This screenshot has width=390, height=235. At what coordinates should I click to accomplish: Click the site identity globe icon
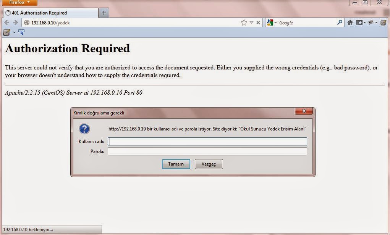tap(27, 23)
